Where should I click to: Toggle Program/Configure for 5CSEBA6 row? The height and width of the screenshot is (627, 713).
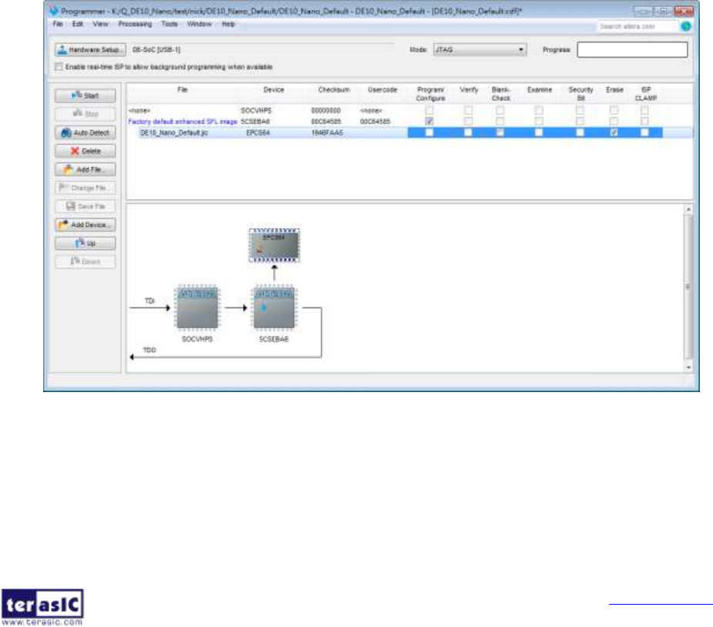(429, 121)
